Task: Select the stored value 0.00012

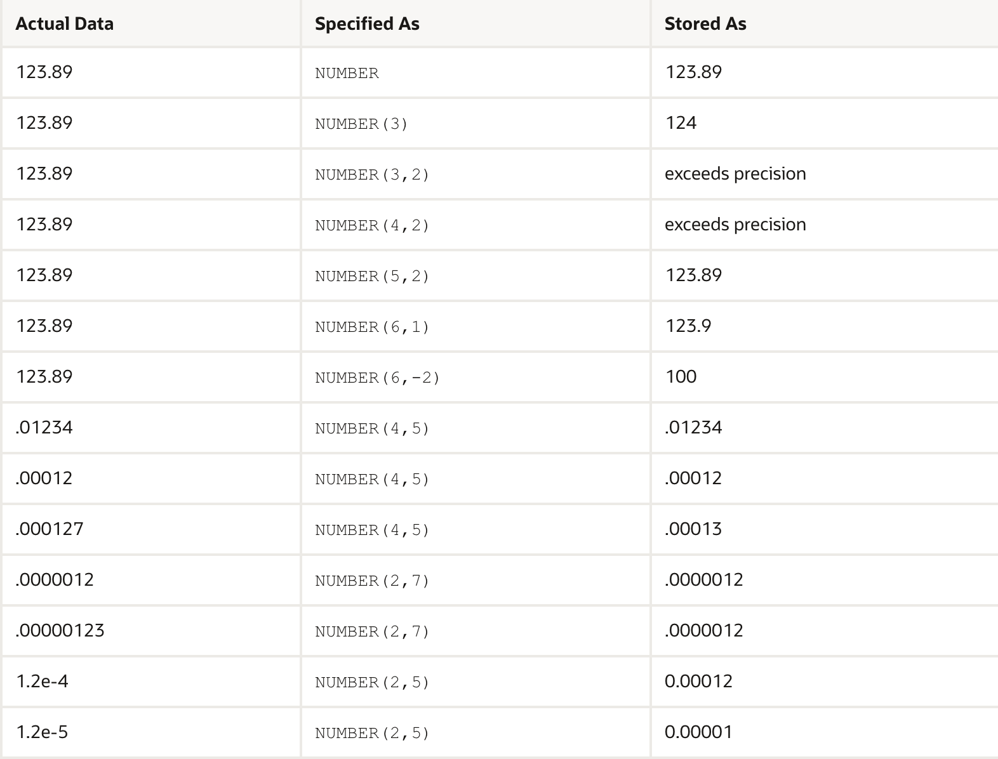Action: 698,681
